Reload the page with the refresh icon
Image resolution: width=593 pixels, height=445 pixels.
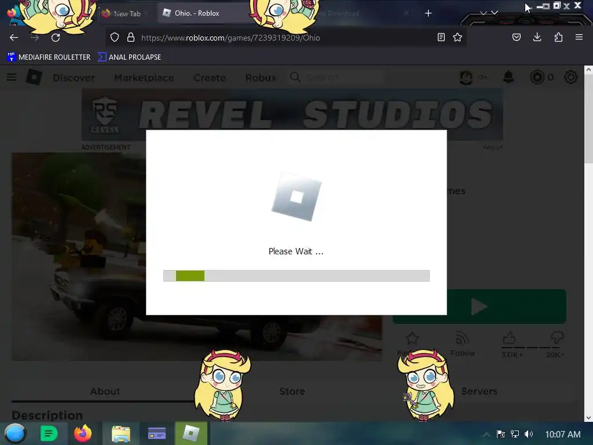56,38
